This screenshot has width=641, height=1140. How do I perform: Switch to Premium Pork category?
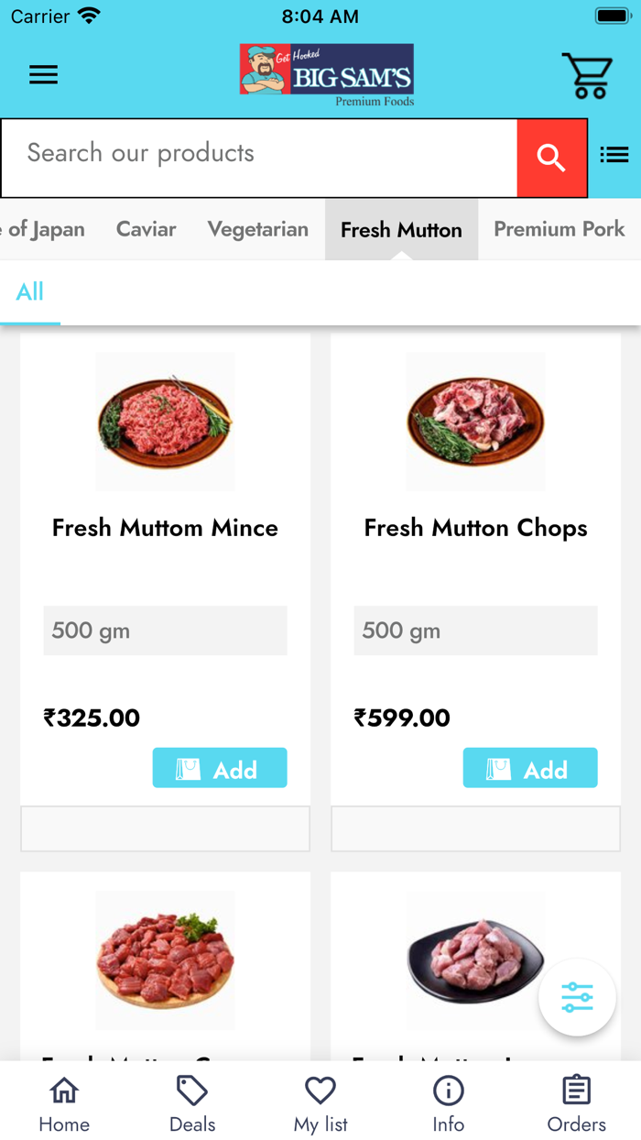click(x=559, y=229)
